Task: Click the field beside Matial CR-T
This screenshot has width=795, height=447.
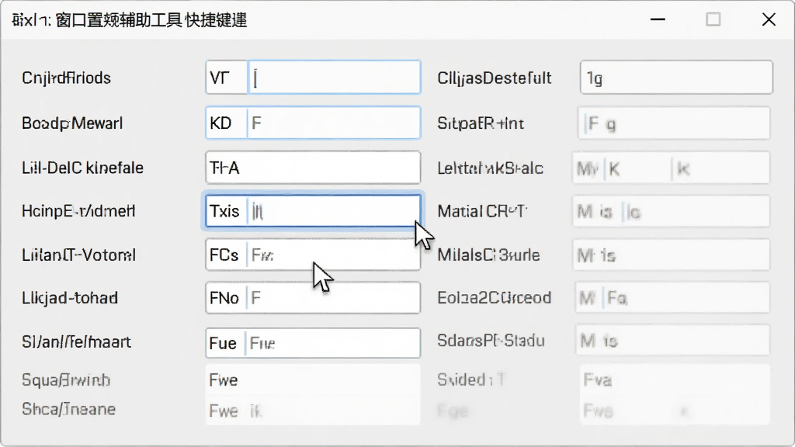Action: click(x=672, y=211)
